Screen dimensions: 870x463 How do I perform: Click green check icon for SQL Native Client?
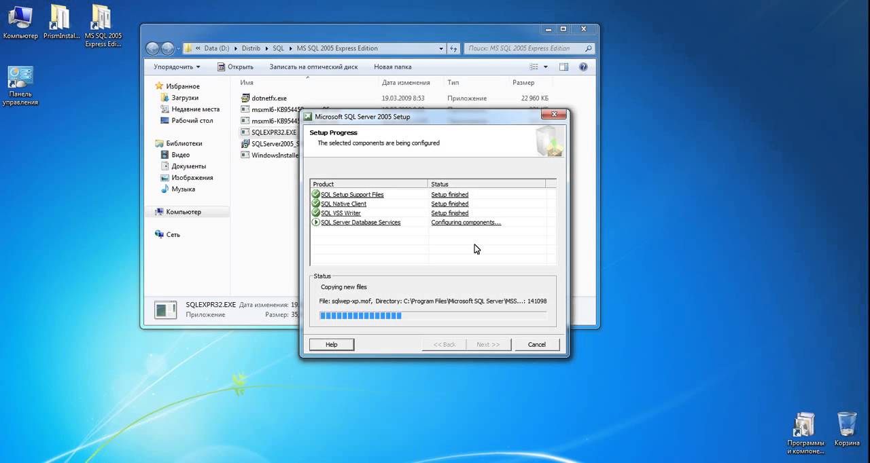tap(315, 204)
